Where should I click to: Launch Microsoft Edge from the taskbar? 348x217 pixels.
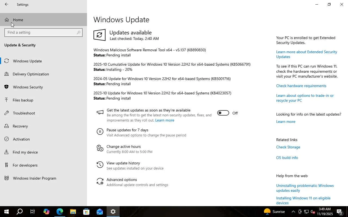click(60, 212)
